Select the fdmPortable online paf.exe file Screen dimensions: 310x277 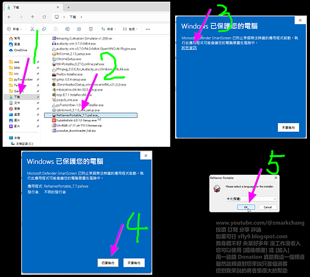tap(78, 64)
